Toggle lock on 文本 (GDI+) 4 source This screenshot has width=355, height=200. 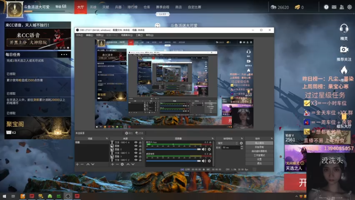pos(140,142)
